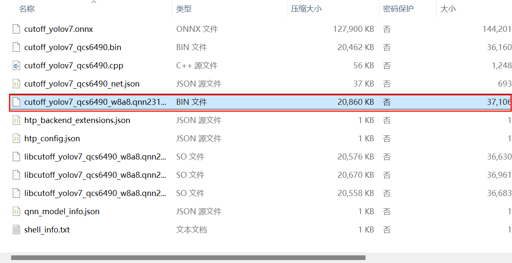512x263 pixels.
Task: Click size value 693
Action: (x=504, y=84)
